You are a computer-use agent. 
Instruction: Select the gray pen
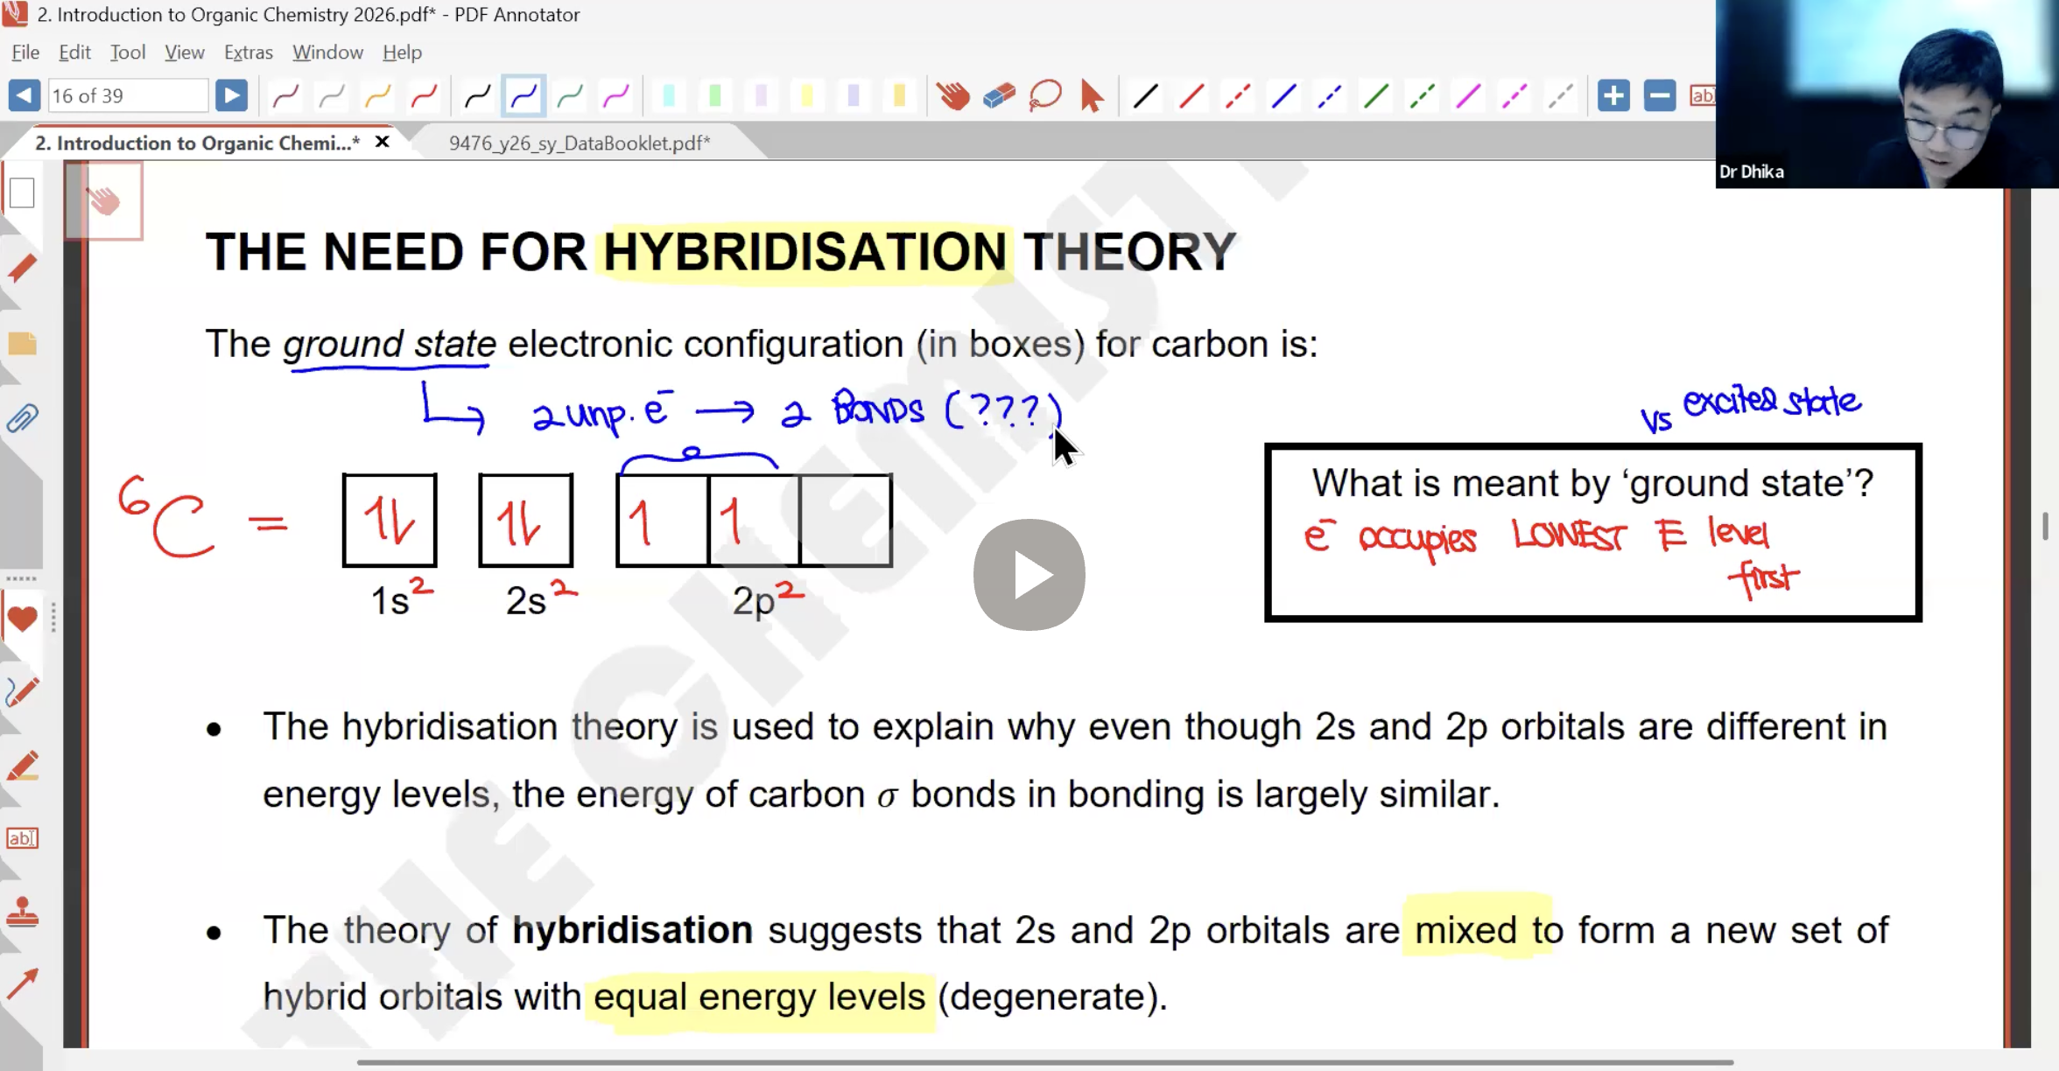(x=332, y=96)
